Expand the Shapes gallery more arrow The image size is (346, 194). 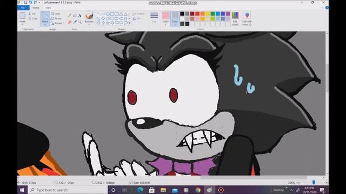(130, 23)
